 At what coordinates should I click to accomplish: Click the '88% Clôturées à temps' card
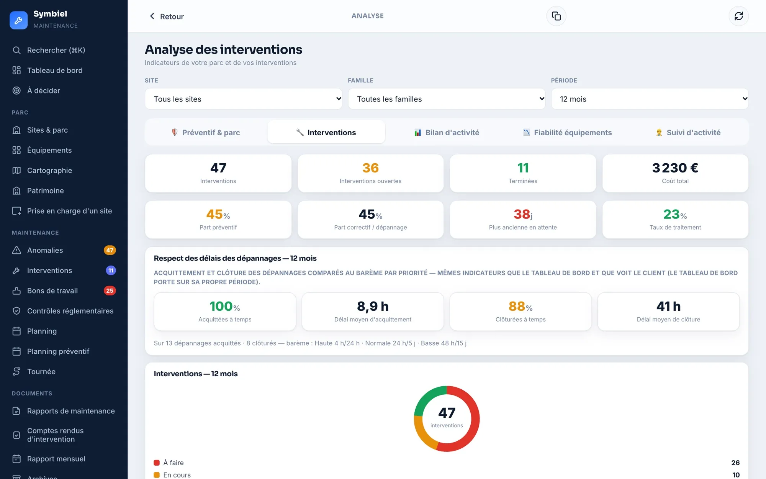(520, 312)
